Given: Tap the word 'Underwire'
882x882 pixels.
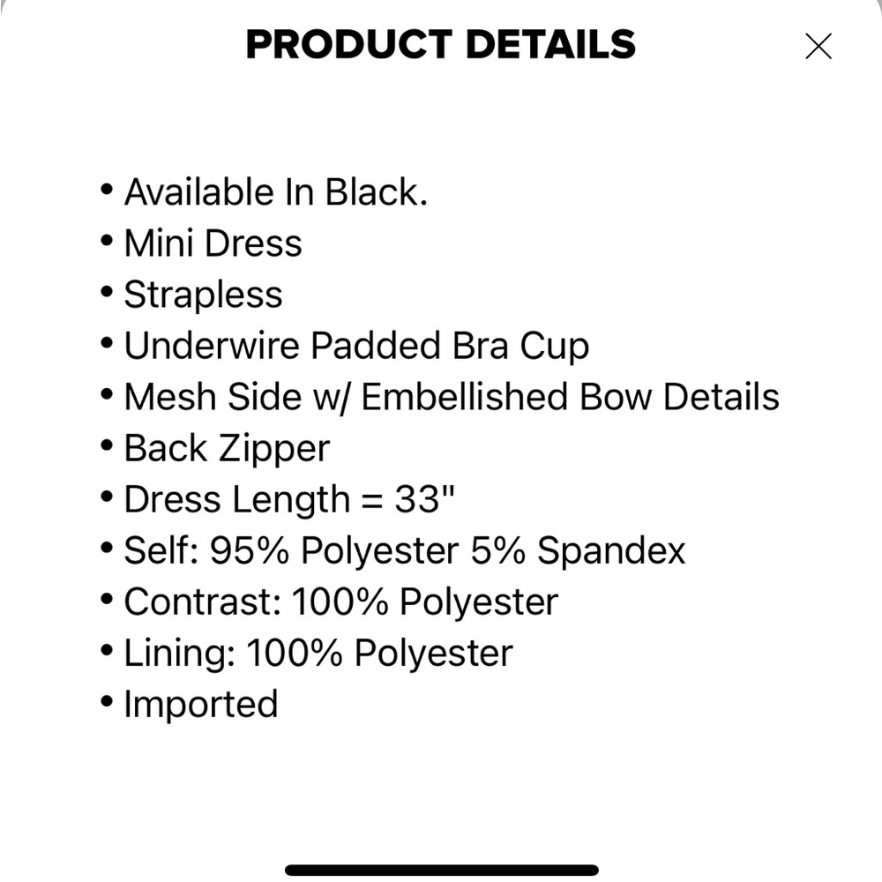Looking at the screenshot, I should coord(213,346).
